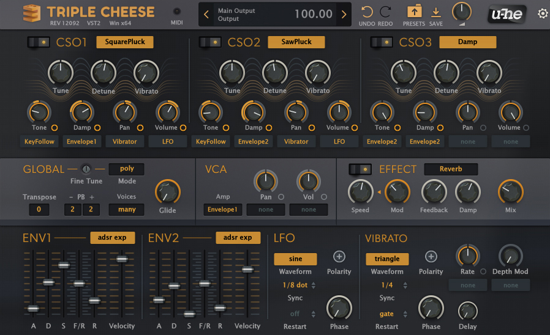Click the u-he logo badge

(x=507, y=14)
